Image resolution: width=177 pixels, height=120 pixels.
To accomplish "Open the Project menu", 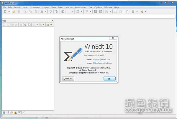I will pyautogui.click(x=46, y=7).
